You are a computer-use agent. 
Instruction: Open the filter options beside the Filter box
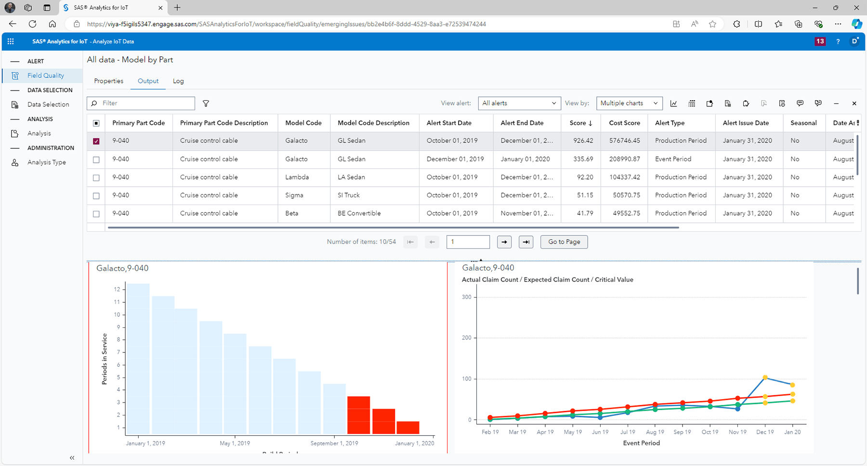[x=206, y=103]
